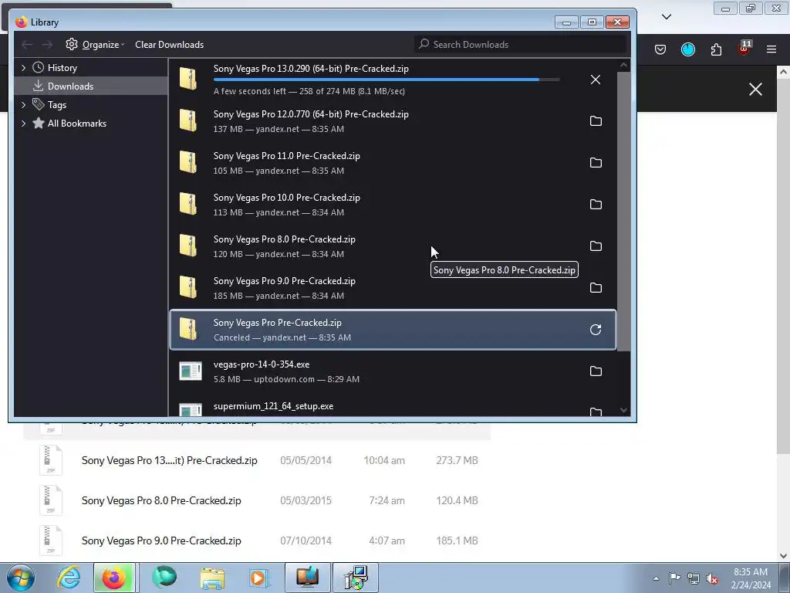Click 120.4 MB size of Sony Vegas Pro 8.0
Image resolution: width=790 pixels, height=593 pixels.
coord(457,500)
